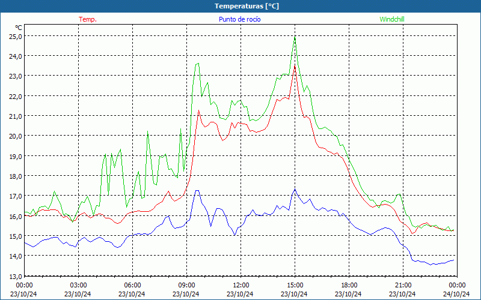This screenshot has width=481, height=300.
Task: Click the 09:00 time axis label
Action: click(x=186, y=286)
